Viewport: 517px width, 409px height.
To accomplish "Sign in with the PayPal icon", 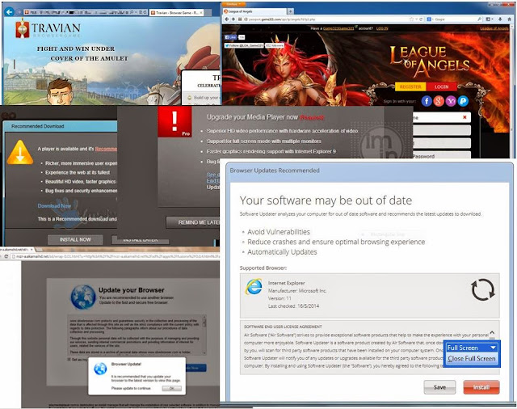I will [463, 101].
